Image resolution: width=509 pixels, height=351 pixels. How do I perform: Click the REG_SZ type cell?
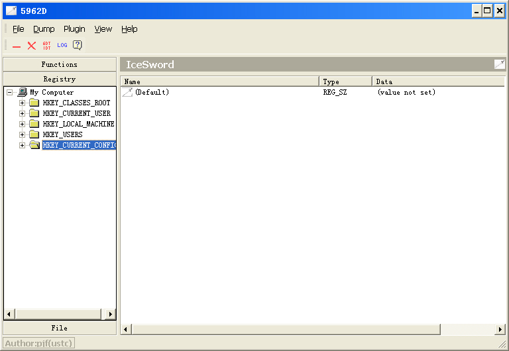[335, 92]
